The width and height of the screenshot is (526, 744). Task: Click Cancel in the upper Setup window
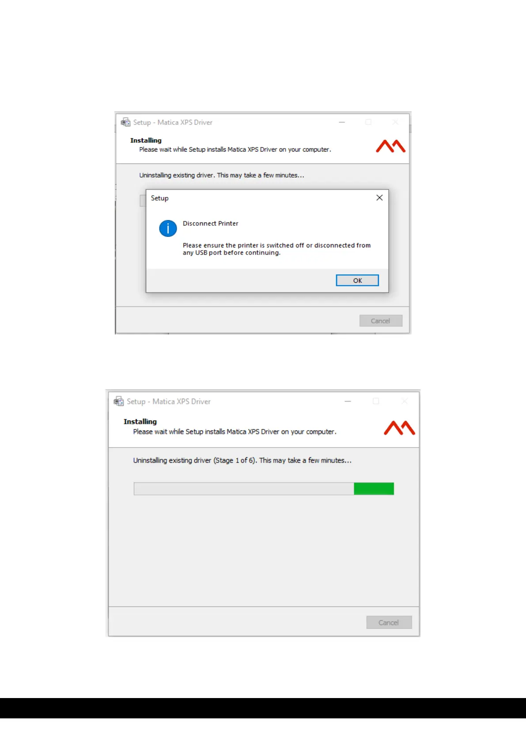[381, 321]
